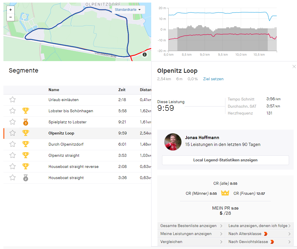Image resolution: width=297 pixels, height=249 pixels.
Task: Zoom out on the map
Action: point(10,17)
